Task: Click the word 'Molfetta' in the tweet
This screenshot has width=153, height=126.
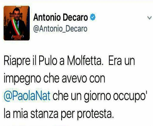Action: (85, 61)
